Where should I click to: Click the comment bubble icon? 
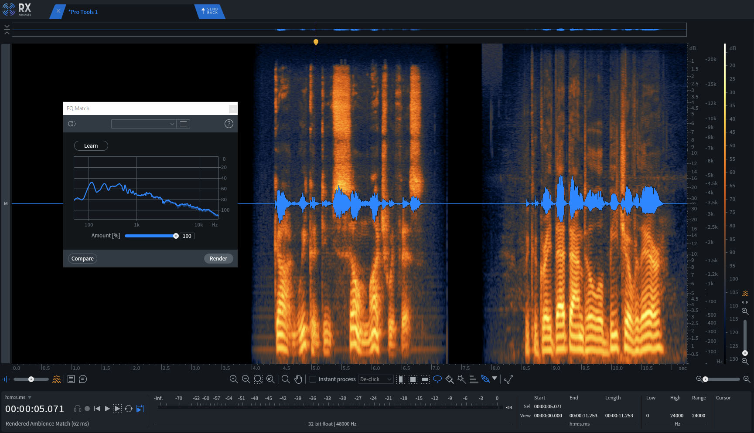[83, 379]
